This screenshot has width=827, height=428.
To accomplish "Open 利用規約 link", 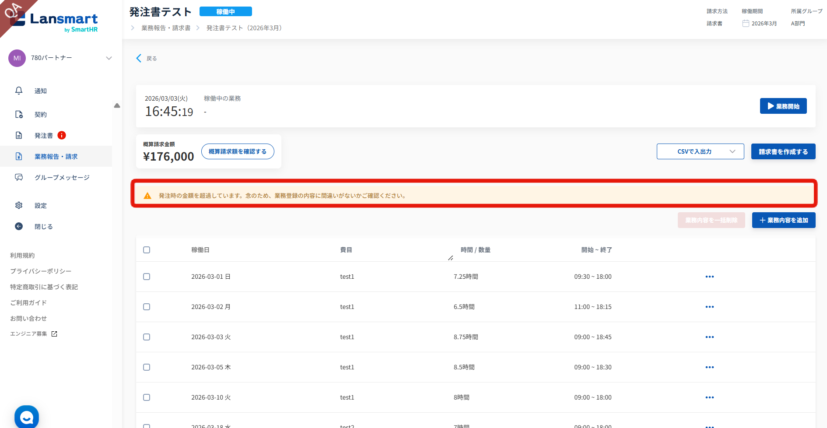I will pos(22,256).
